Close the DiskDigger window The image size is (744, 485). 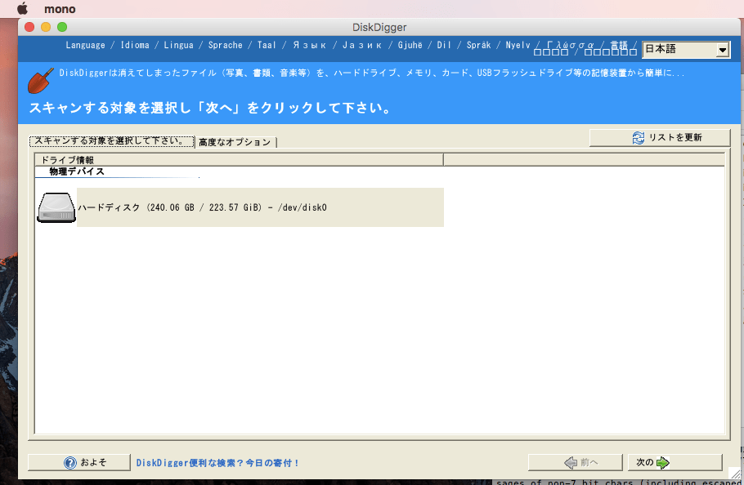(x=29, y=27)
